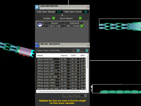This screenshot has width=141, height=106.
Task: Click the DWT column header
Action: (x=75, y=55)
